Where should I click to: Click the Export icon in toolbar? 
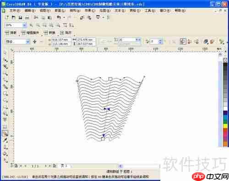point(89,18)
